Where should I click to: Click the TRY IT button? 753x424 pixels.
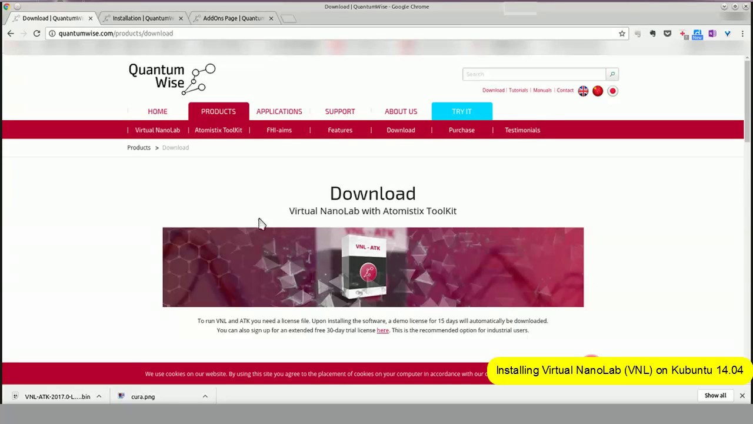click(462, 111)
